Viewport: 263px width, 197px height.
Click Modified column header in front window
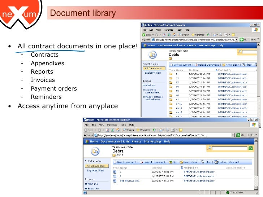point(156,168)
